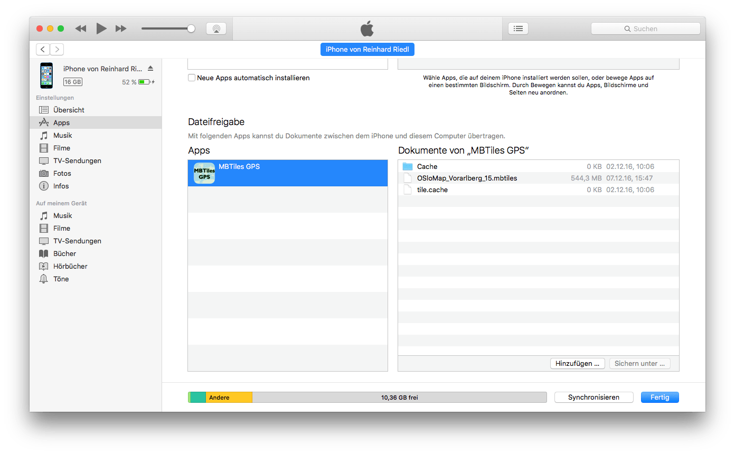735x454 pixels.
Task: Go forward with the right chevron
Action: click(57, 49)
